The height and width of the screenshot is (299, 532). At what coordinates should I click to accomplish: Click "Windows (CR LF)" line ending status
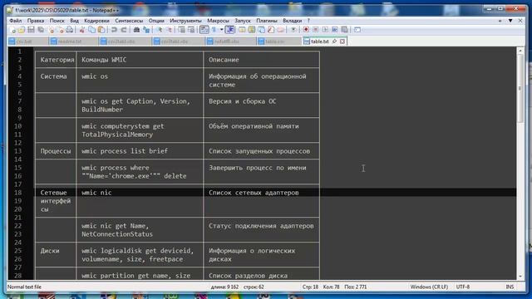point(429,287)
